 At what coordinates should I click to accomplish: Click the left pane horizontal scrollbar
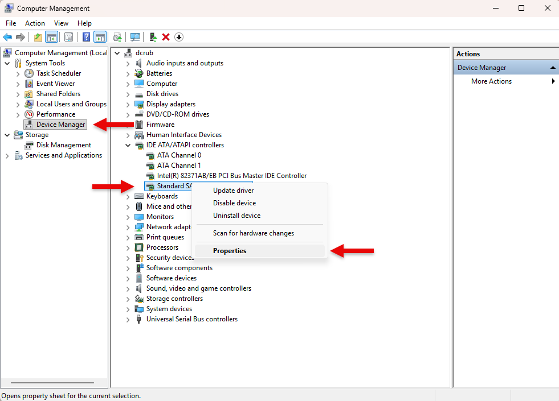(52, 383)
